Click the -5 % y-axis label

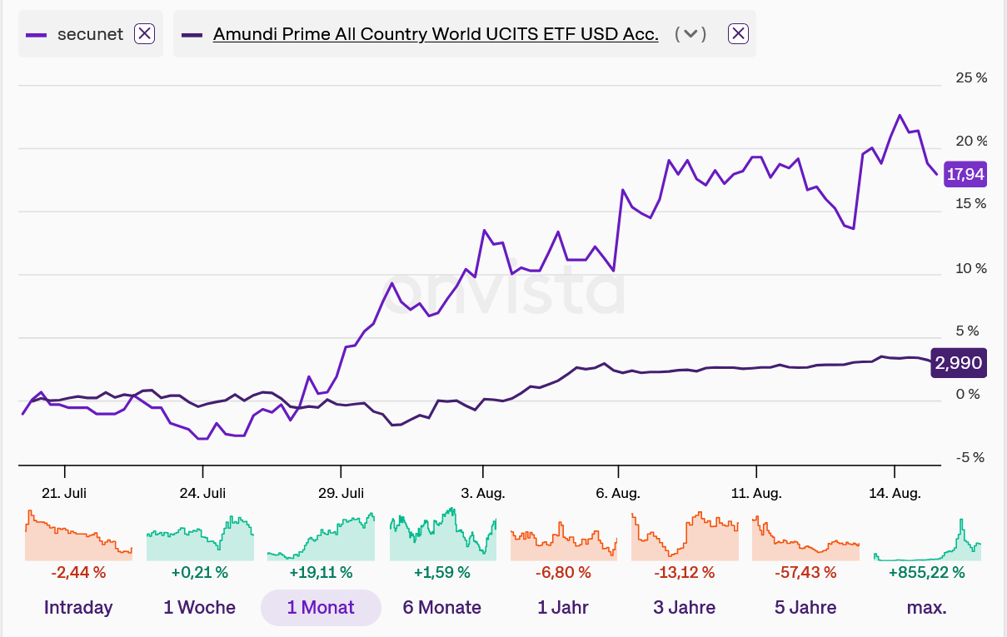[969, 458]
